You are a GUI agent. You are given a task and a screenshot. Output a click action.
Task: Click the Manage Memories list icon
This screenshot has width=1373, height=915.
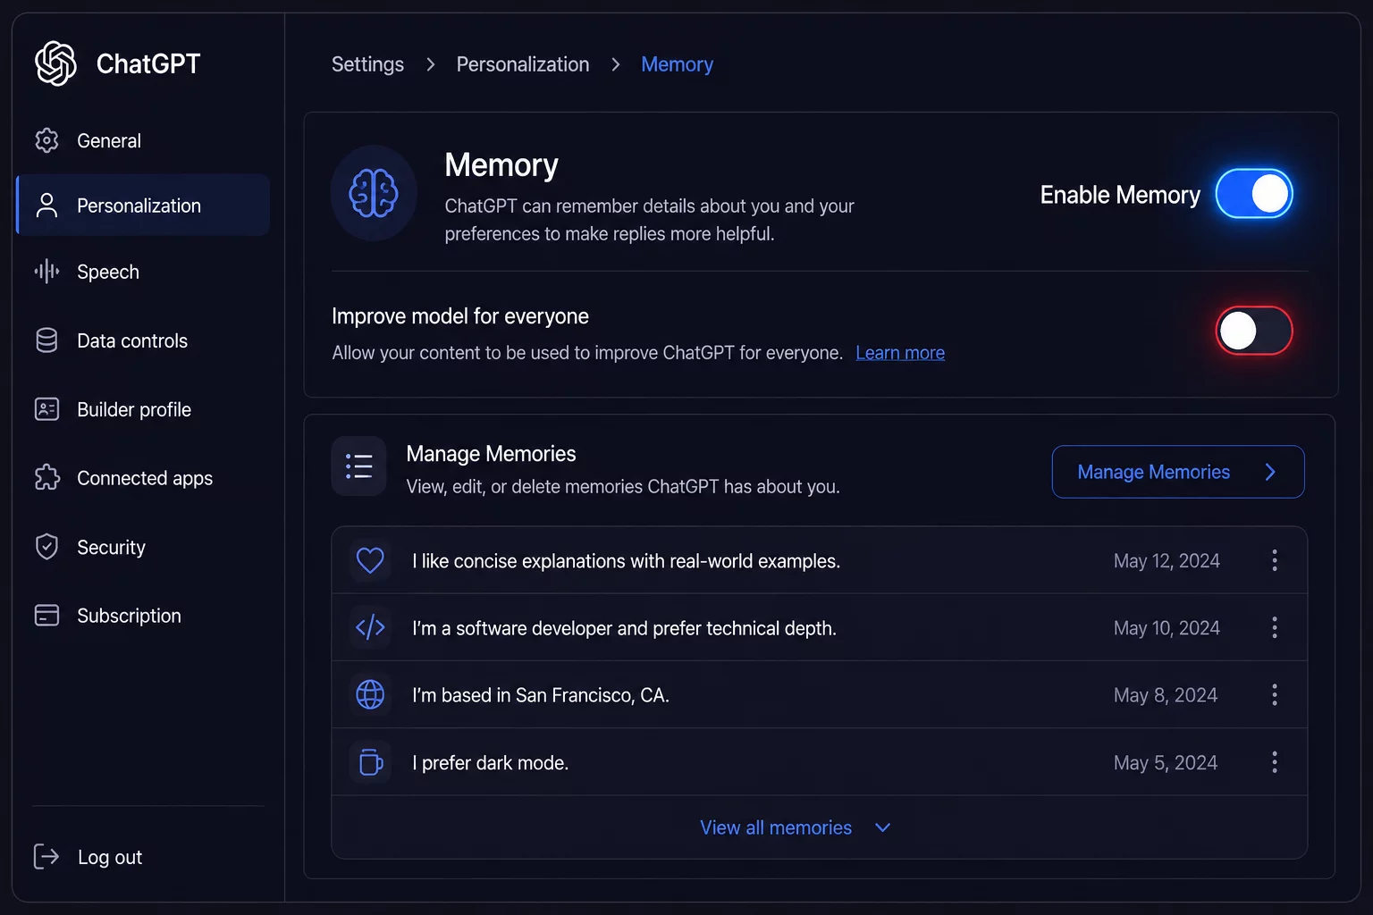click(x=358, y=466)
